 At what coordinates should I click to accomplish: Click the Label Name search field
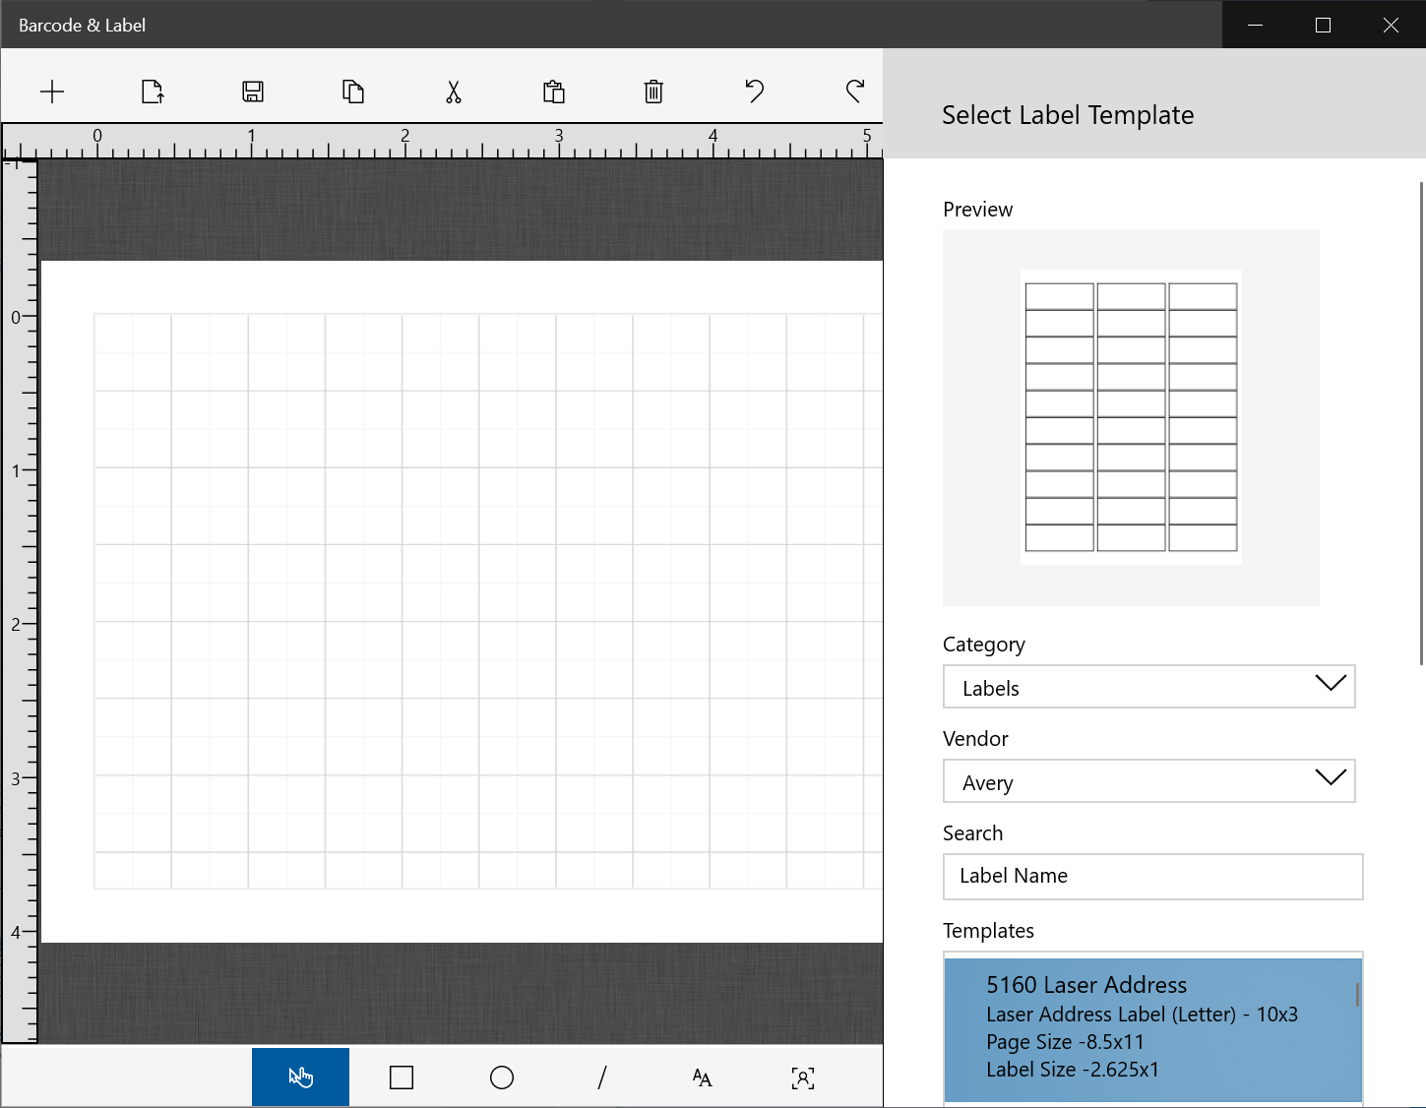click(x=1152, y=877)
